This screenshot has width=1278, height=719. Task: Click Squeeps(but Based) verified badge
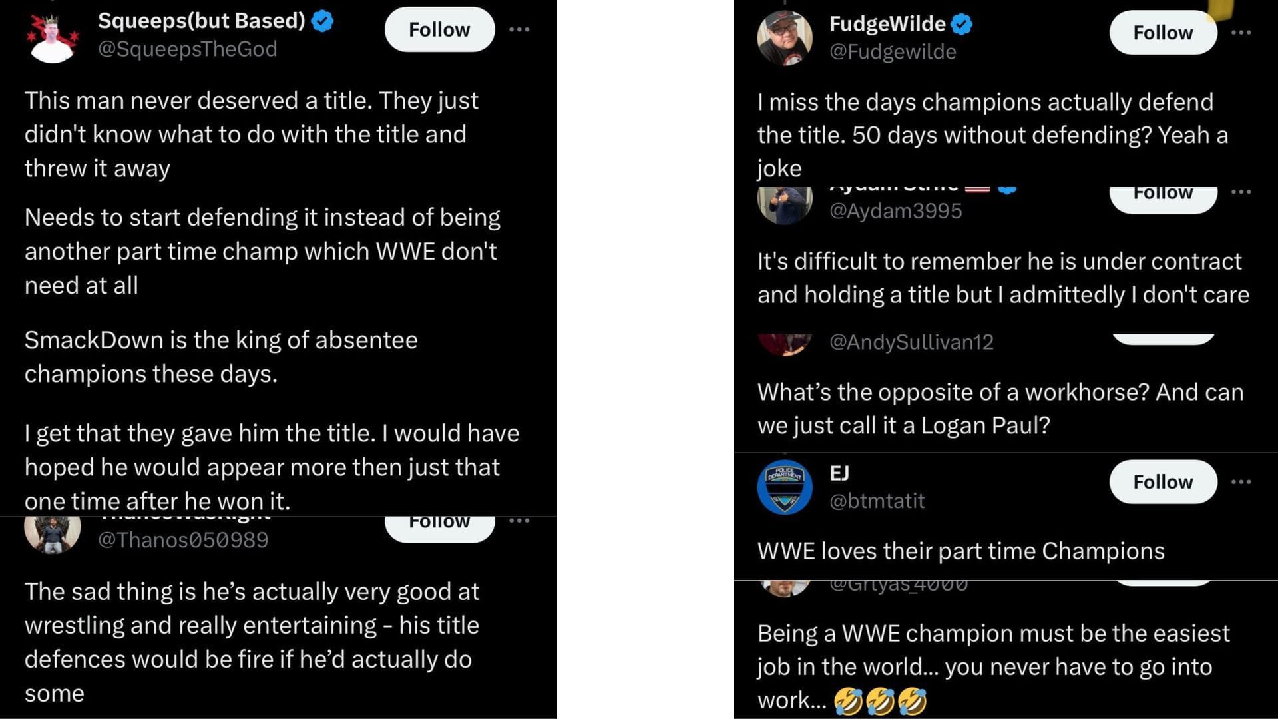[321, 21]
